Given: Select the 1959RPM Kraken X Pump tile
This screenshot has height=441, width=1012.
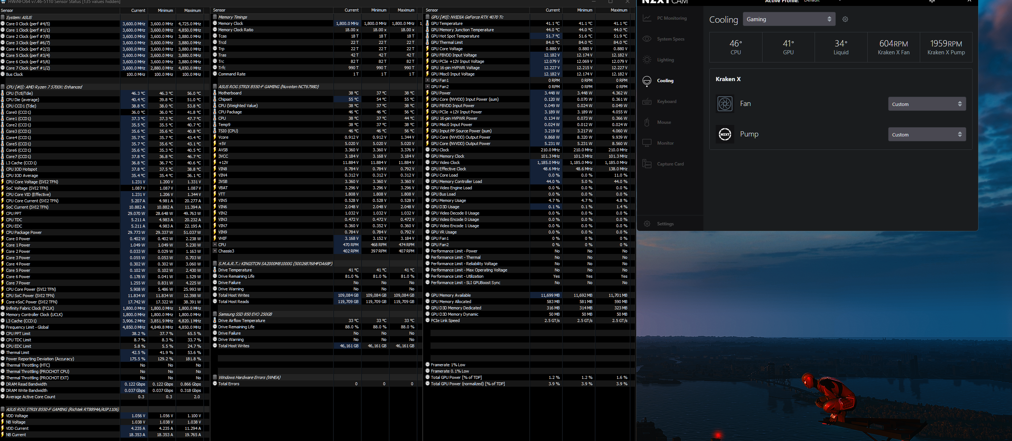Looking at the screenshot, I should tap(946, 47).
